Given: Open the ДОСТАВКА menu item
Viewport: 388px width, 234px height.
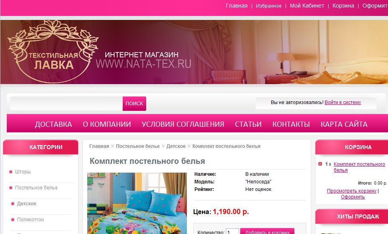Looking at the screenshot, I should point(53,124).
